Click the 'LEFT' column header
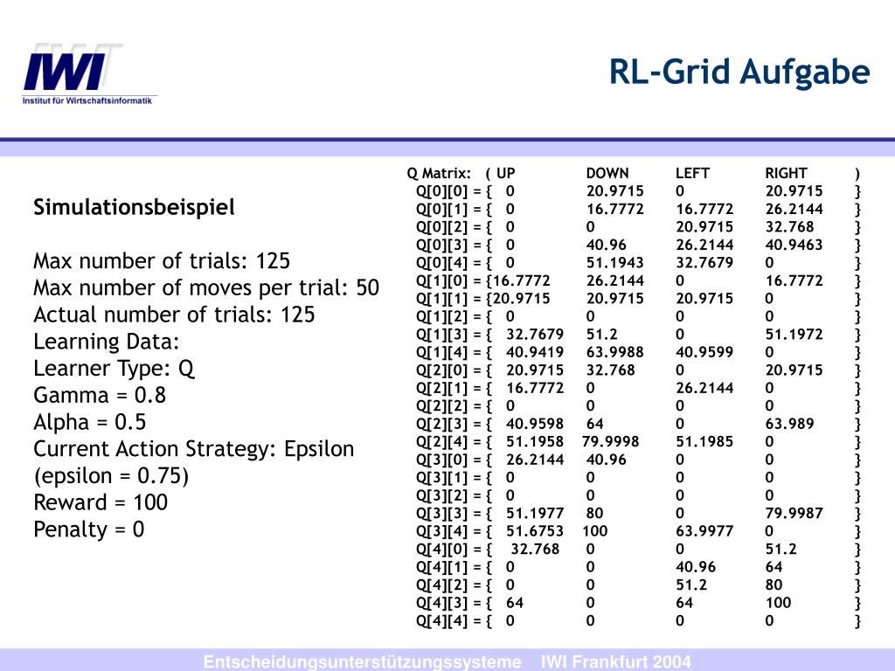The height and width of the screenshot is (671, 895). pos(692,174)
